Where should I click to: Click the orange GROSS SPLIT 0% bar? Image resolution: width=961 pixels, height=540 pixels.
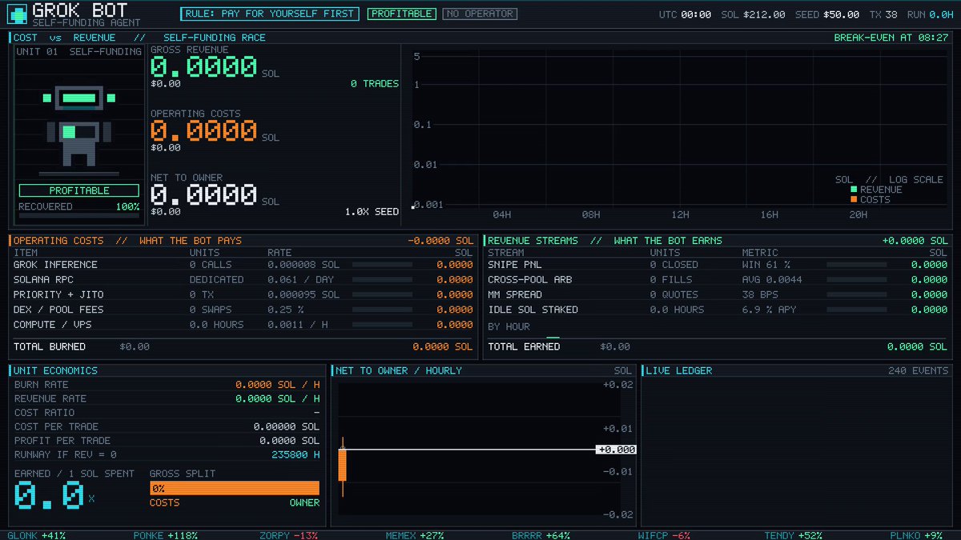point(235,488)
